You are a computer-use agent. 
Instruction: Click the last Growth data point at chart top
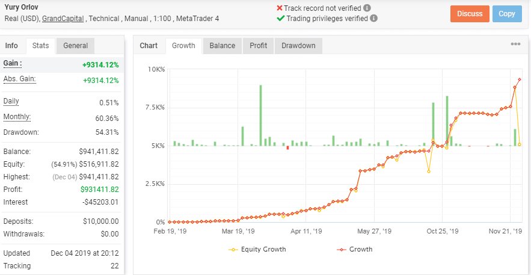click(x=520, y=79)
